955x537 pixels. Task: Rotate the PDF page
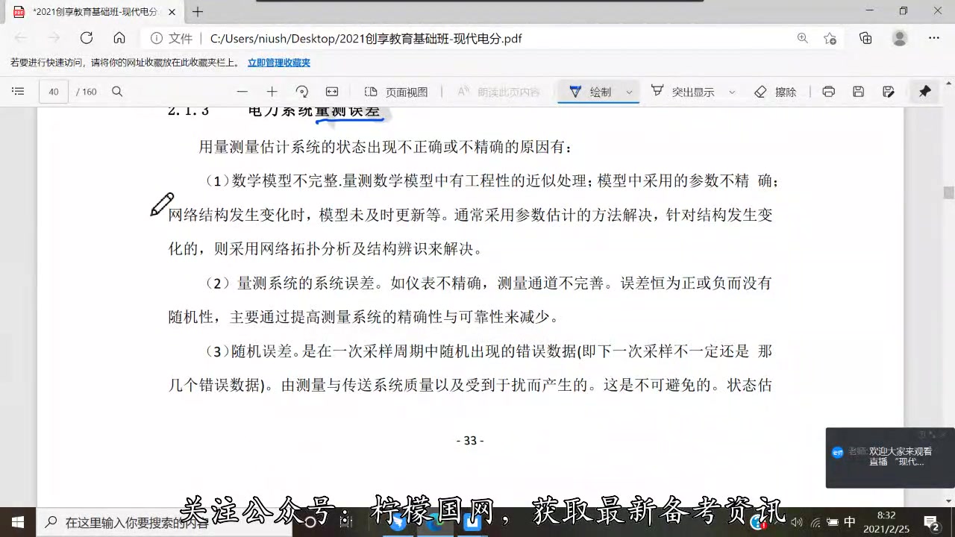click(302, 92)
